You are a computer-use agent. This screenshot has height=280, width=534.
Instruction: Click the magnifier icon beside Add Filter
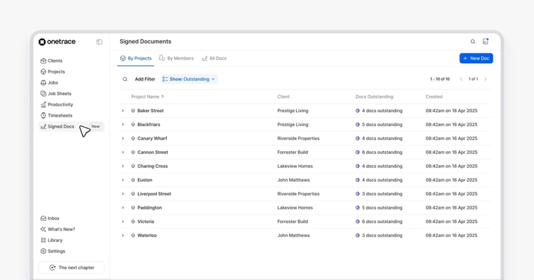tap(125, 79)
